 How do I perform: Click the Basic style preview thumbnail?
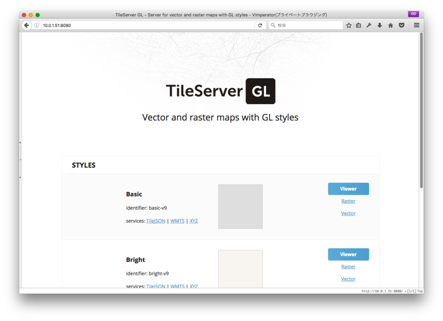click(241, 207)
